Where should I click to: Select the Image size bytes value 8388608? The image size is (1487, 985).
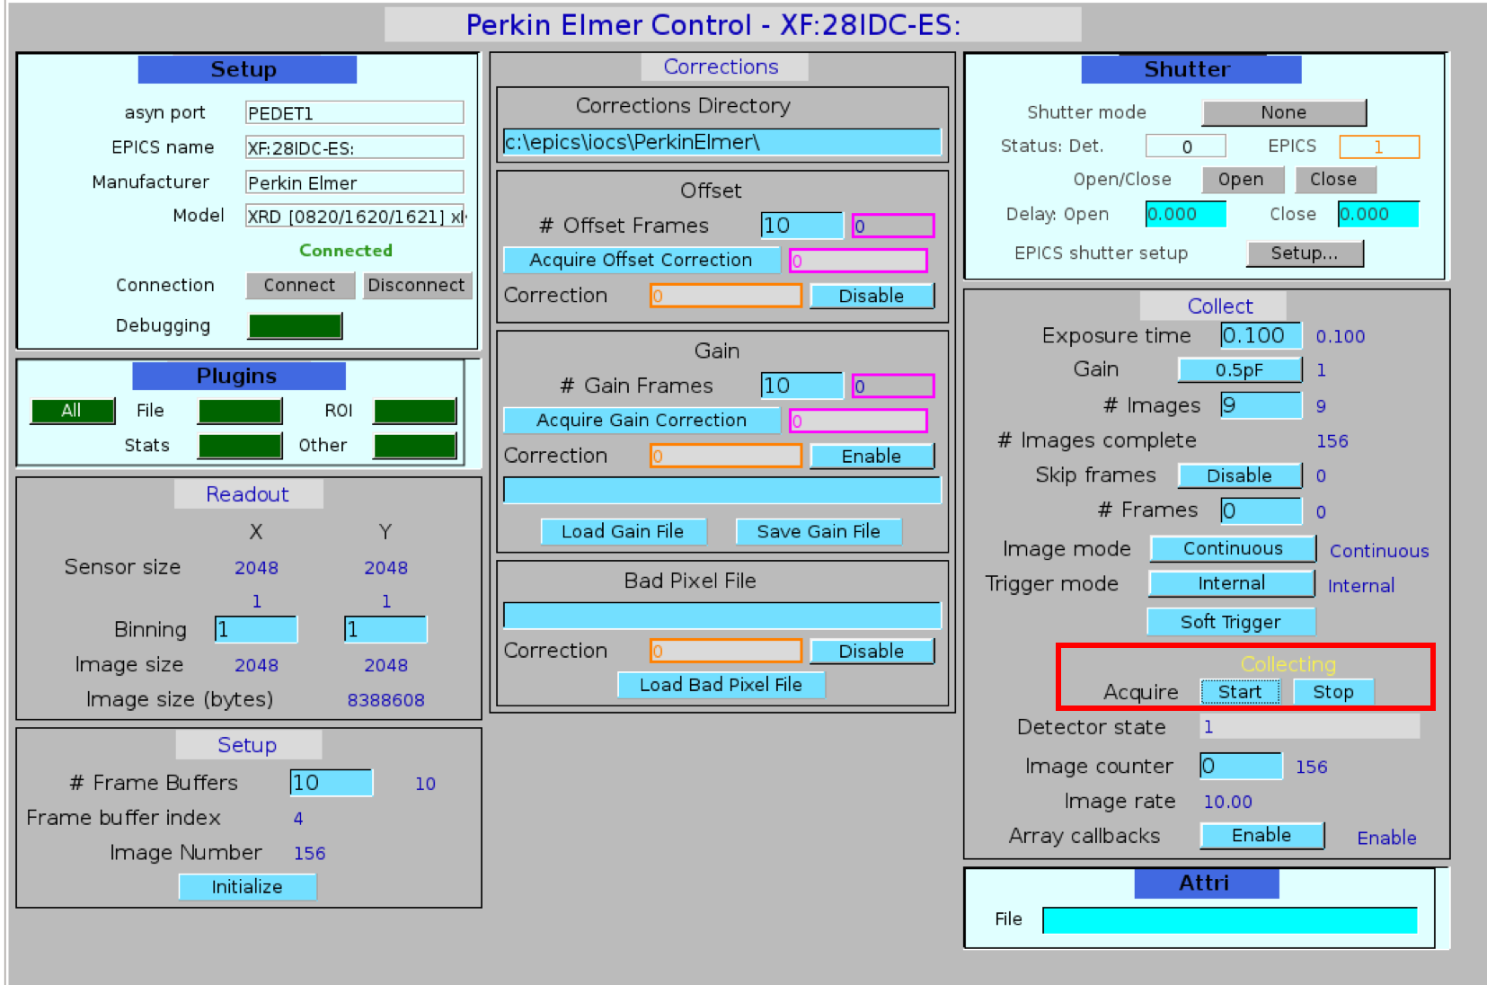pyautogui.click(x=386, y=700)
